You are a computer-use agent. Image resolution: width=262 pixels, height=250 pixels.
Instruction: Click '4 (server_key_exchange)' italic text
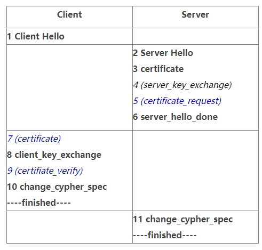(182, 85)
